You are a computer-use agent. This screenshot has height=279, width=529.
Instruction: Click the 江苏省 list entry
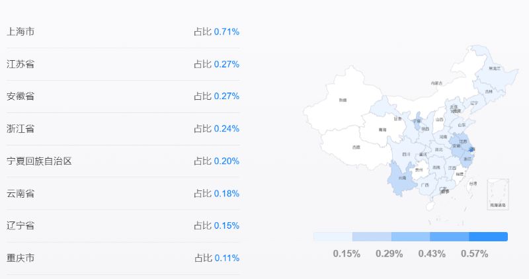click(x=123, y=64)
